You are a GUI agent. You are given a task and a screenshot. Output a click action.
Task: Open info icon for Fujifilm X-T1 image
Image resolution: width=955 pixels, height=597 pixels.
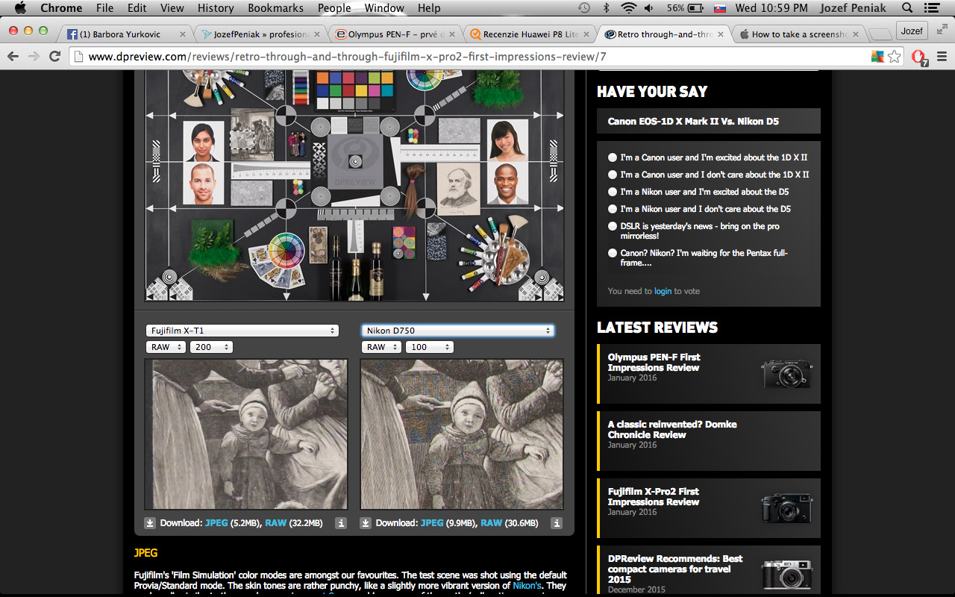coord(341,523)
